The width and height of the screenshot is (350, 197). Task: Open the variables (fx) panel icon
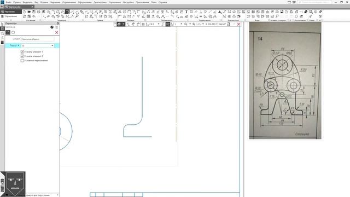[2, 38]
